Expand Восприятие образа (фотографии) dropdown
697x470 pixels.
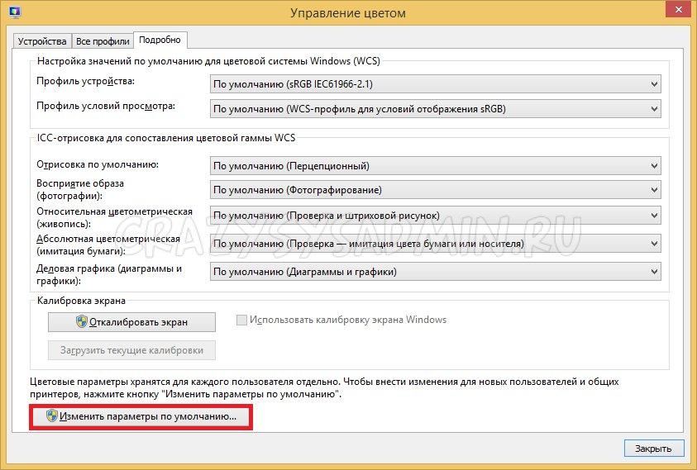(435, 190)
